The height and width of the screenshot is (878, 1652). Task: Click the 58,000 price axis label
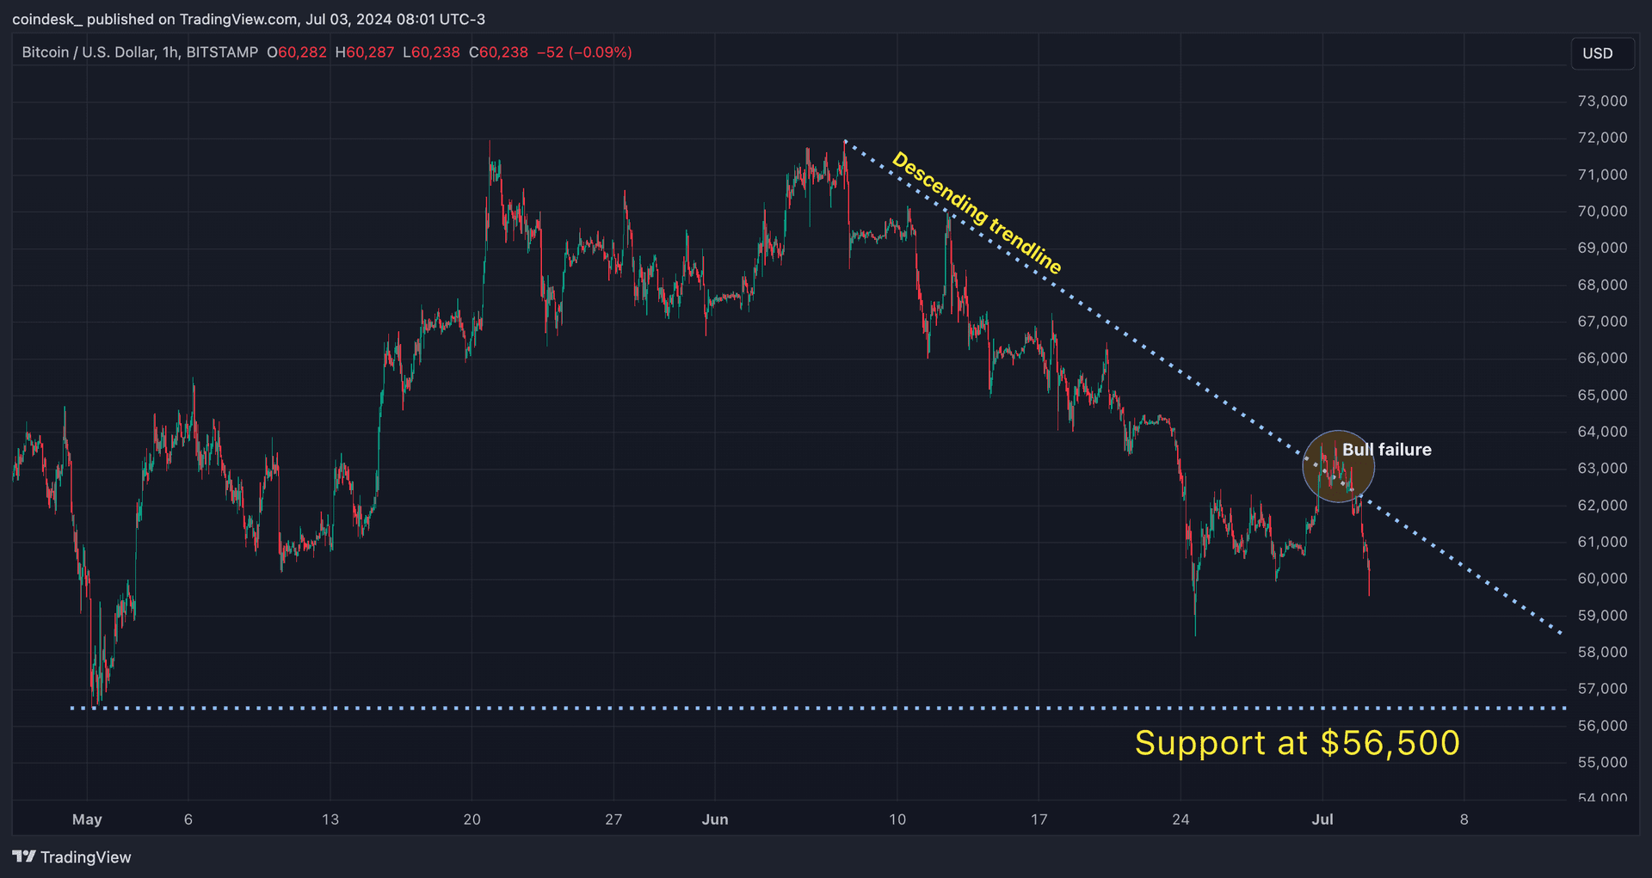coord(1602,652)
